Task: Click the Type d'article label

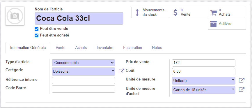Action: click(17, 62)
